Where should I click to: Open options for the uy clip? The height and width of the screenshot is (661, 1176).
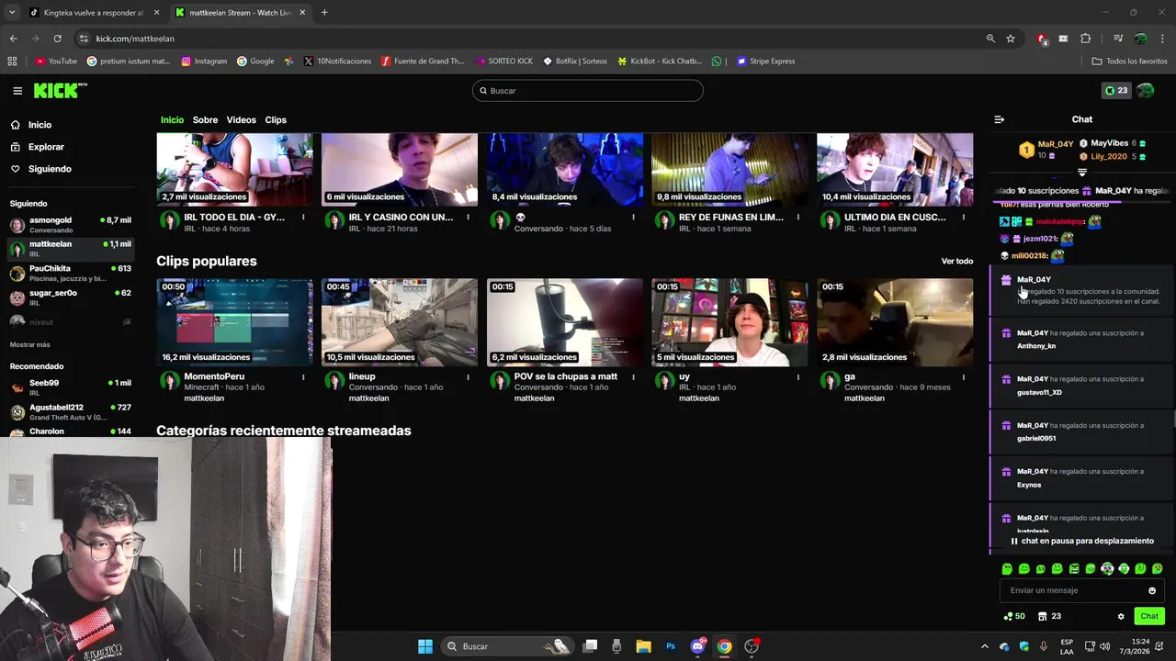pos(797,377)
